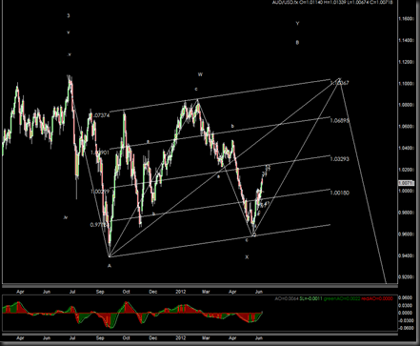Image resolution: width=420 pixels, height=346 pixels.
Task: Click the Mar label on the main time axis
Action: click(x=206, y=292)
